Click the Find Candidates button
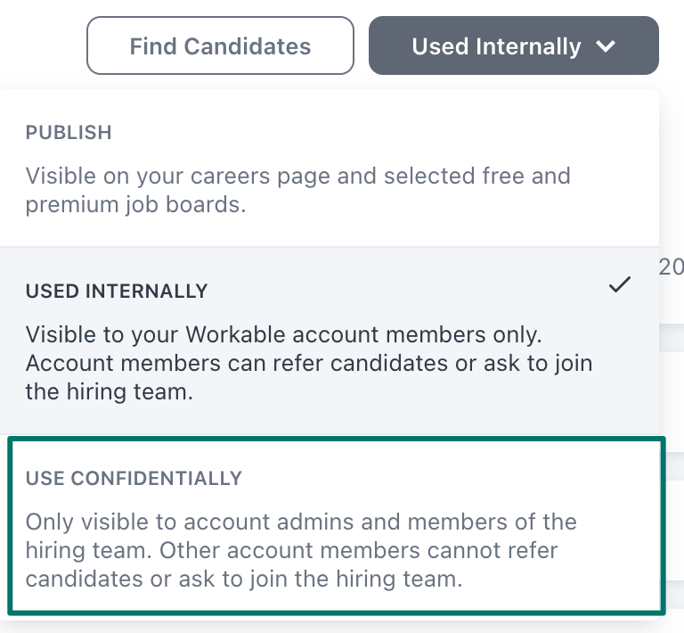Image resolution: width=684 pixels, height=633 pixels. click(x=220, y=45)
